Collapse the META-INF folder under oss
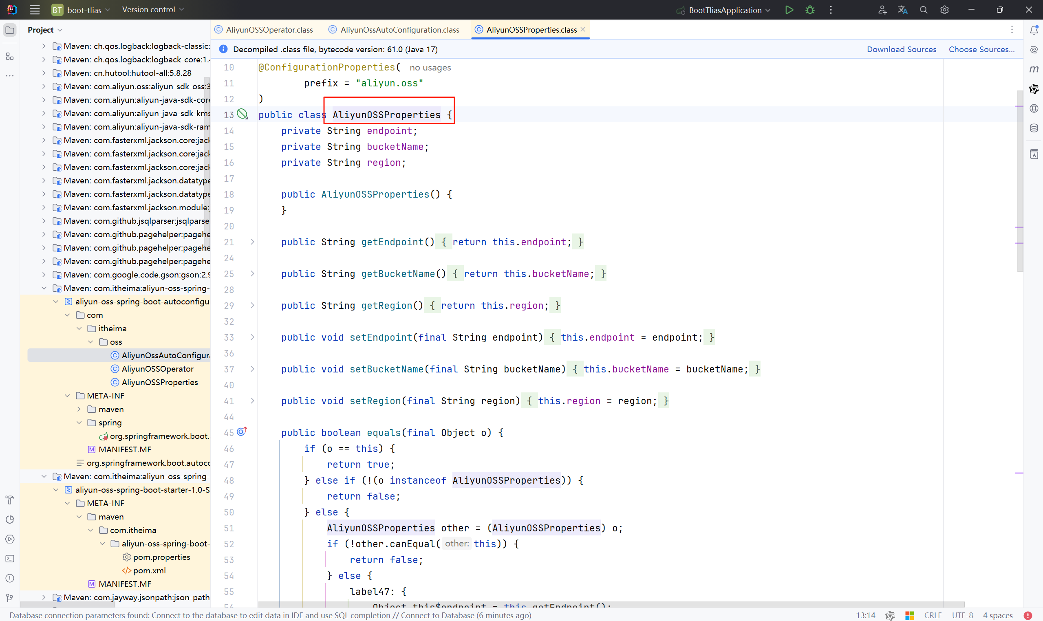This screenshot has height=621, width=1043. click(x=67, y=396)
